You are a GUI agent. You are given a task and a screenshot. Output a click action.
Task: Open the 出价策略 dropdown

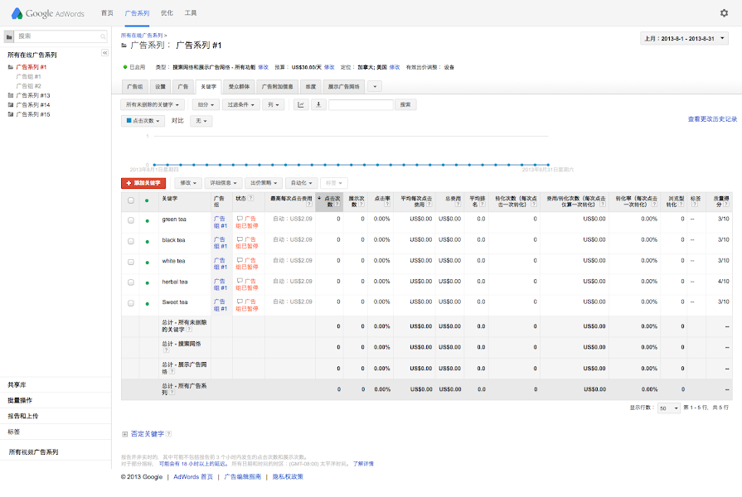(x=264, y=183)
